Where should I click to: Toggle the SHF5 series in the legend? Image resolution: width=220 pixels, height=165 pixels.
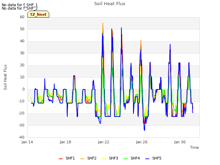coord(153,158)
